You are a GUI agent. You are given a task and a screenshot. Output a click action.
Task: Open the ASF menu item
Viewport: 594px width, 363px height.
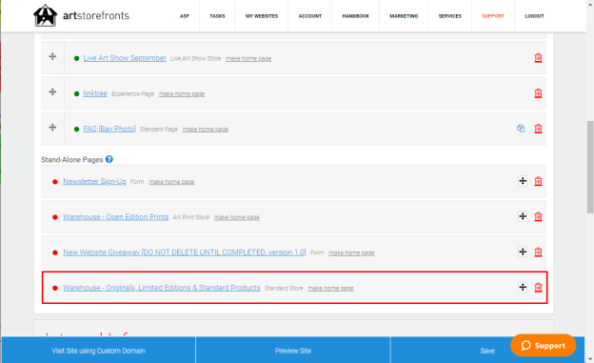185,16
